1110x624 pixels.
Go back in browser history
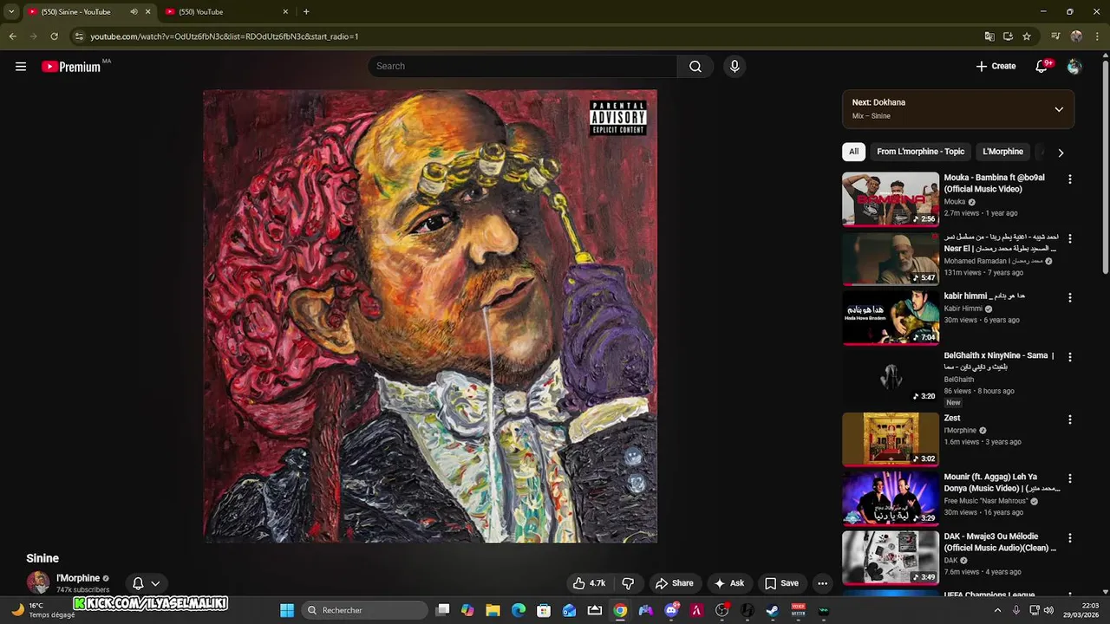point(12,36)
